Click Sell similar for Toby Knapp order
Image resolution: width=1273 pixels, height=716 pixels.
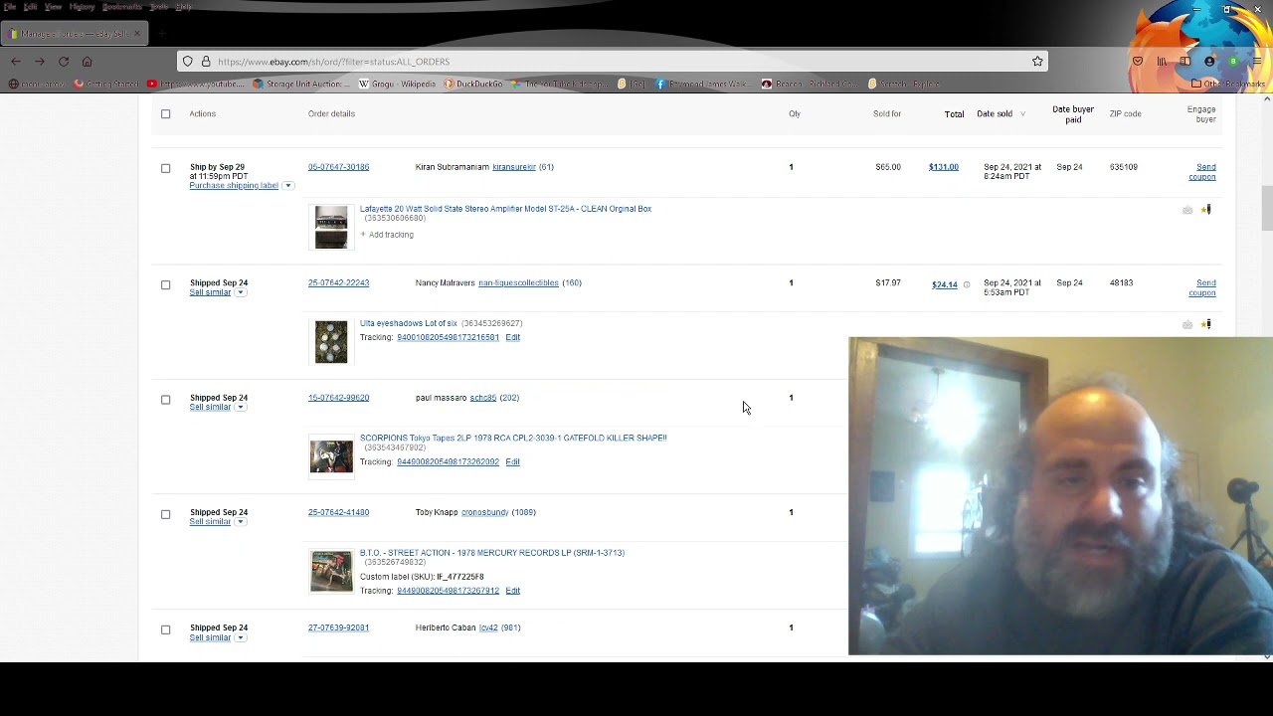tap(210, 522)
